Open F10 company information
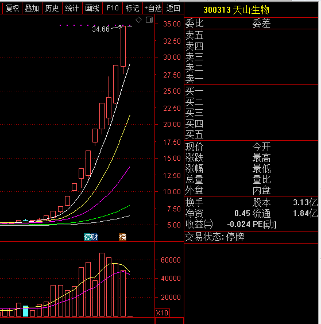 [113, 8]
